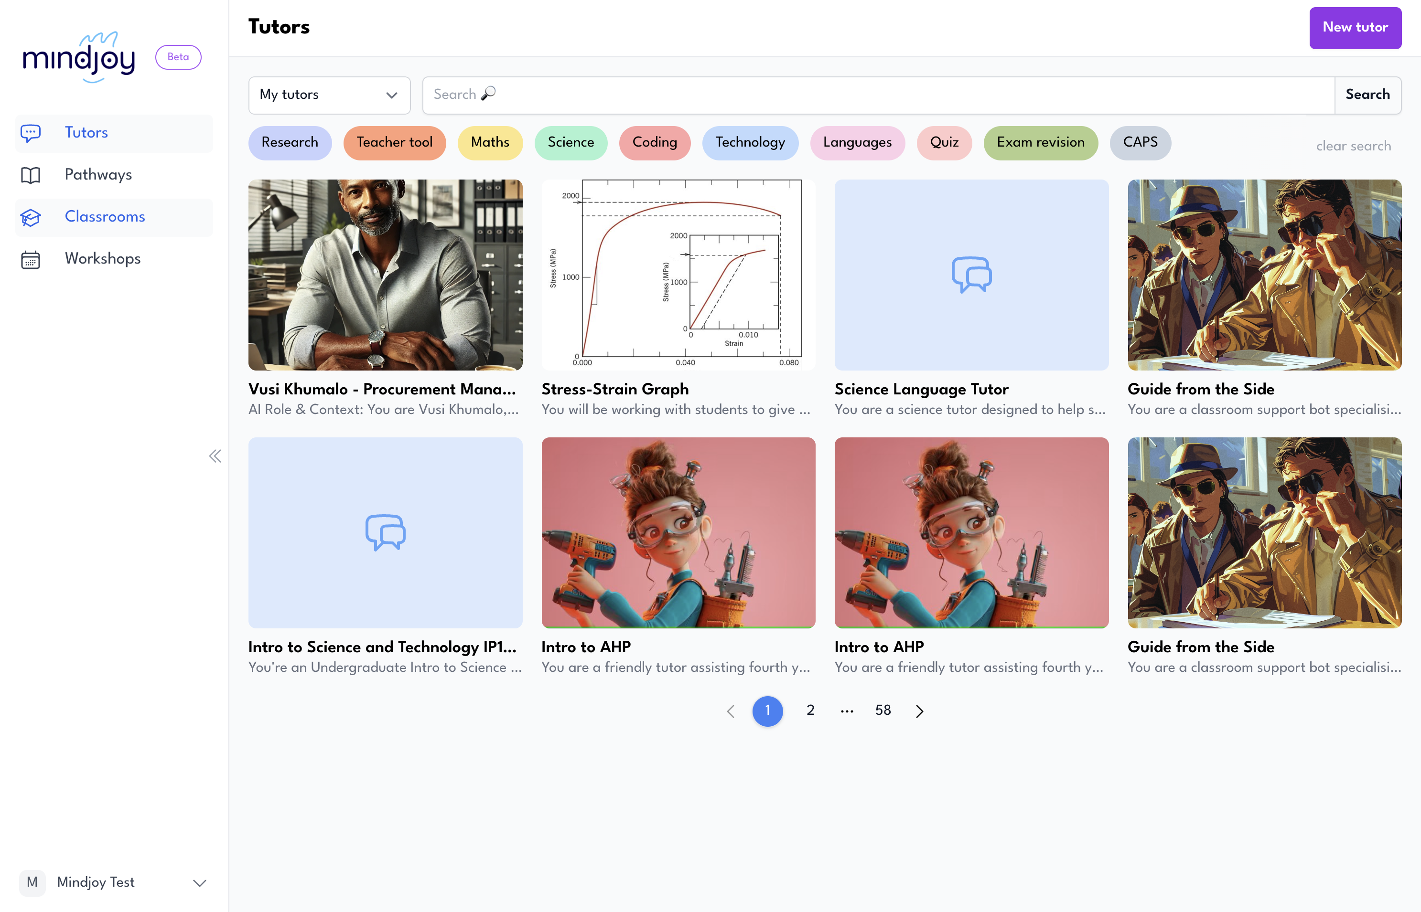Image resolution: width=1421 pixels, height=912 pixels.
Task: Click the Tutors chat bubble icon
Action: click(x=31, y=133)
